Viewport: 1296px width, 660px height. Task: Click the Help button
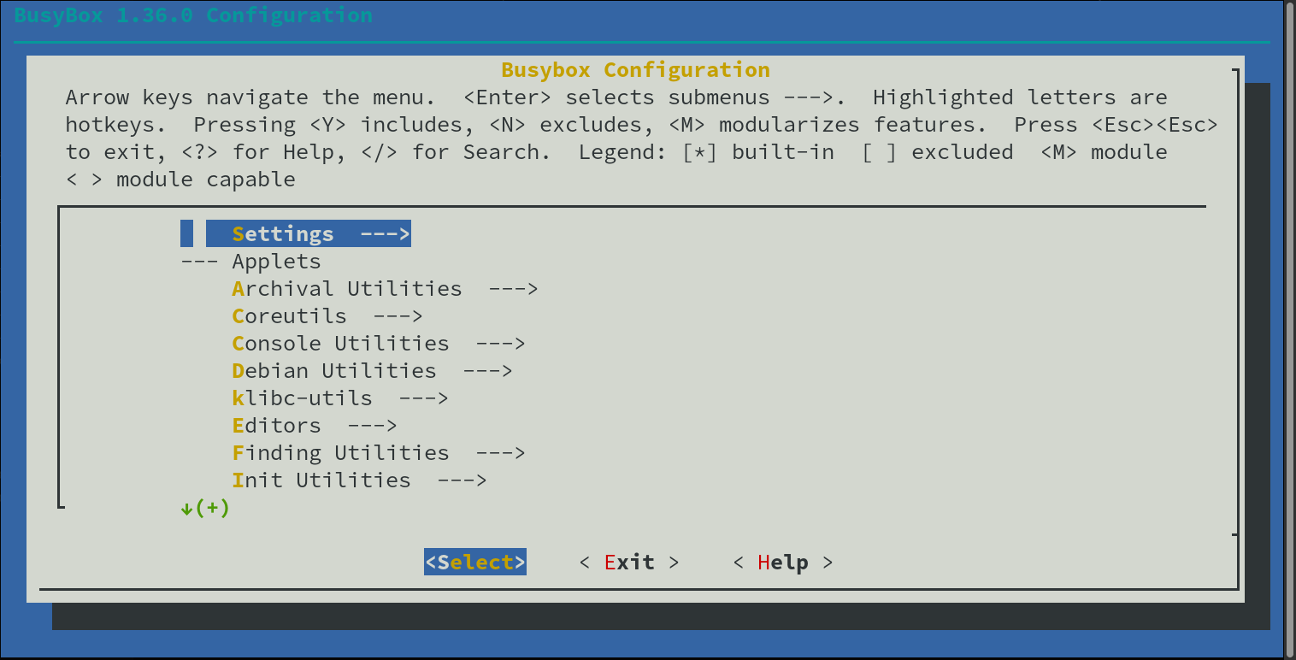pyautogui.click(x=783, y=562)
